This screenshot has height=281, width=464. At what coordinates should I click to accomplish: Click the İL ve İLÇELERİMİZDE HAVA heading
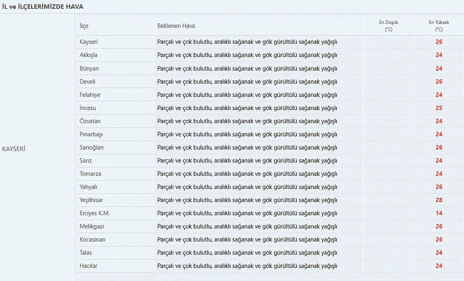coord(43,7)
